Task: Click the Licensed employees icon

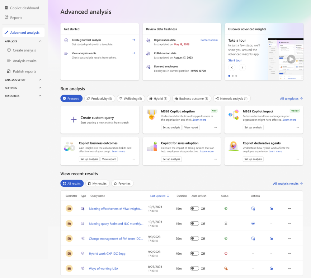Action: tap(148, 67)
